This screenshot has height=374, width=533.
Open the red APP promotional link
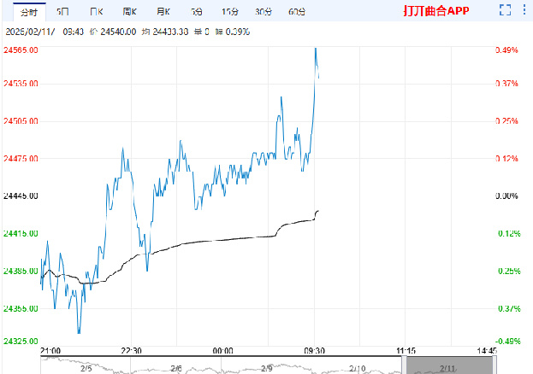tap(435, 13)
